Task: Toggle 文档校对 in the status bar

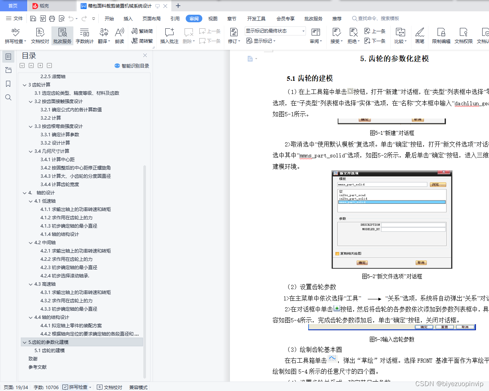Action: click(110, 387)
